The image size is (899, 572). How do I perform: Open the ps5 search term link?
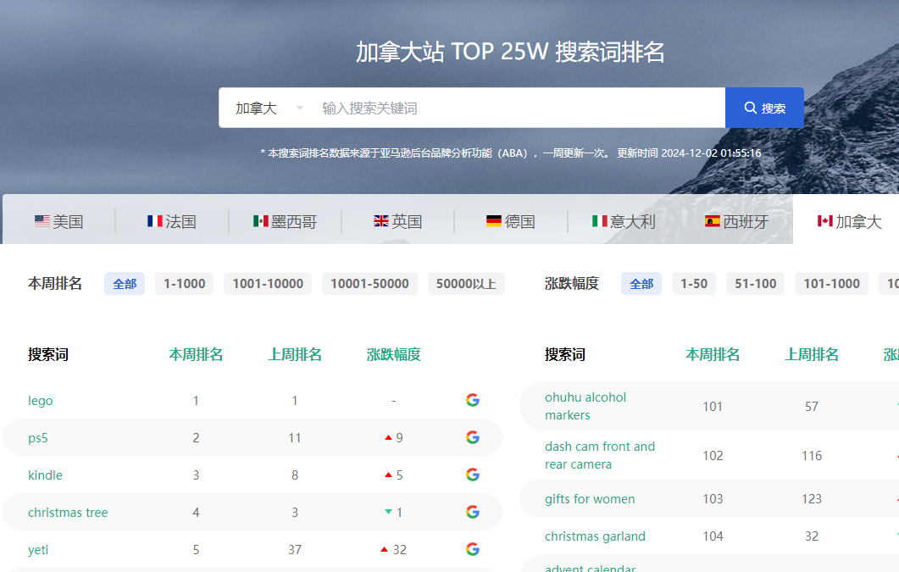tap(38, 438)
